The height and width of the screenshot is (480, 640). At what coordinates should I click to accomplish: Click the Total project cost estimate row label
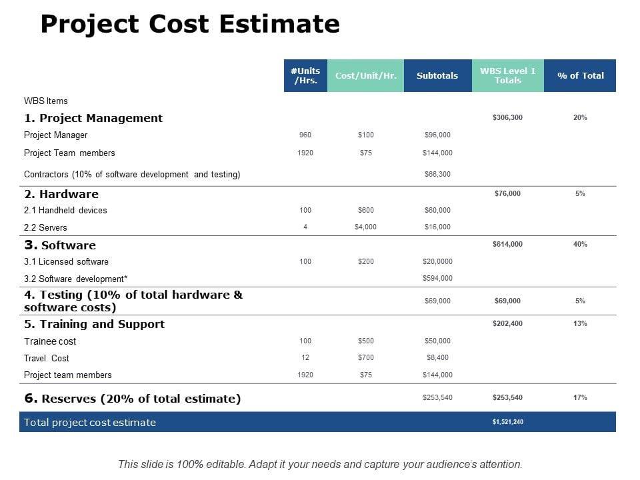[90, 422]
